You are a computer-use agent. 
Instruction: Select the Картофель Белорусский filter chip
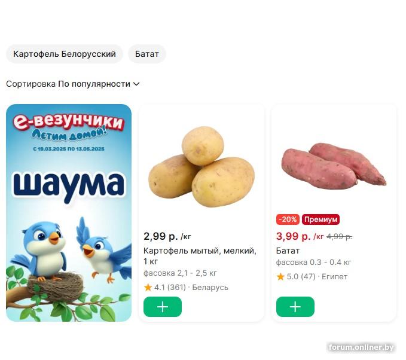point(64,54)
